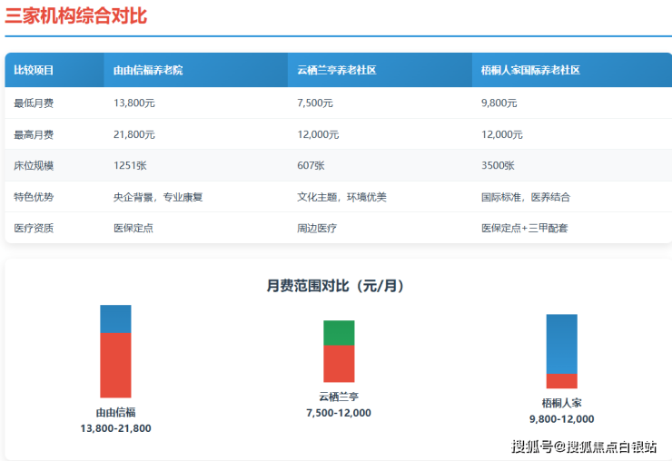Select the 医保定点+三甲配套 cell
This screenshot has width=672, height=461.
[524, 228]
